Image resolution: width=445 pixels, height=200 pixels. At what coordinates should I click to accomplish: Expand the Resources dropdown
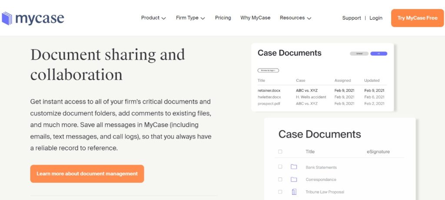click(x=296, y=18)
